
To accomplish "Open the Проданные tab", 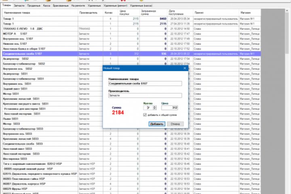I will (x=34, y=6).
